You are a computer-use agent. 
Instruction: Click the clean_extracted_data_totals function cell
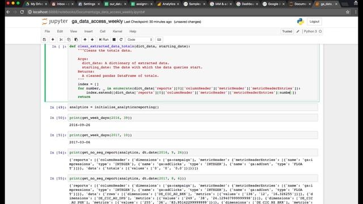click(193, 71)
